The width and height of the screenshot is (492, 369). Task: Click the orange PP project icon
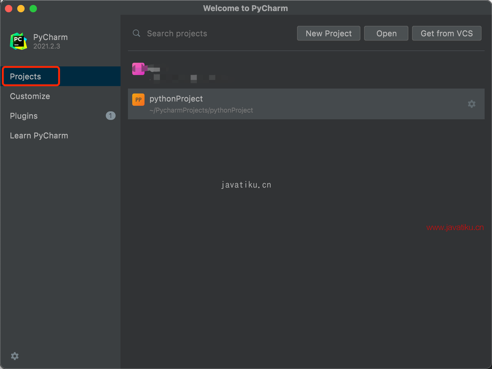(x=138, y=100)
